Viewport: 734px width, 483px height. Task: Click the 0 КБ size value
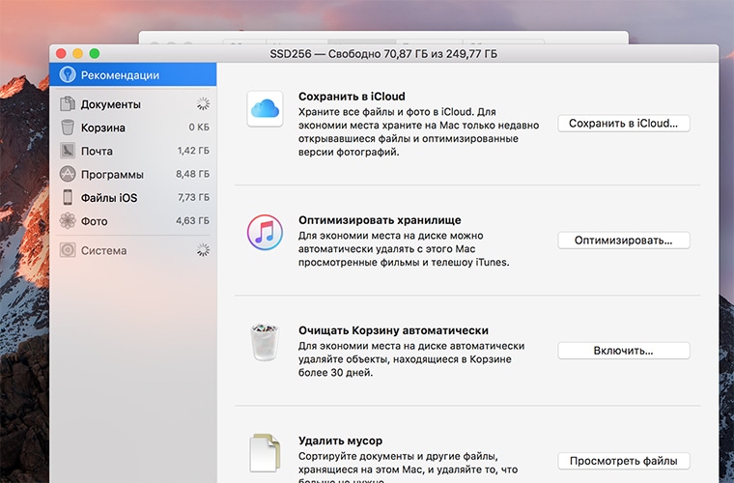[199, 128]
